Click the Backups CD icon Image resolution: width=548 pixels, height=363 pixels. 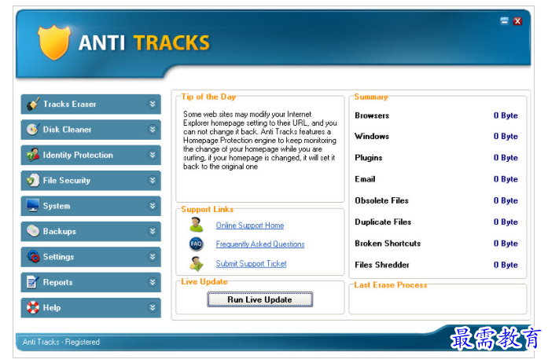[x=33, y=231]
